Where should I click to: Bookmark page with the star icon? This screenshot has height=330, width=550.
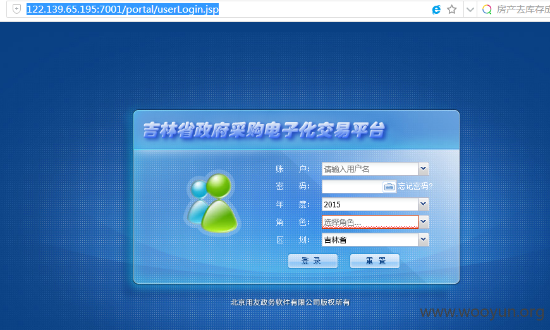click(x=452, y=9)
